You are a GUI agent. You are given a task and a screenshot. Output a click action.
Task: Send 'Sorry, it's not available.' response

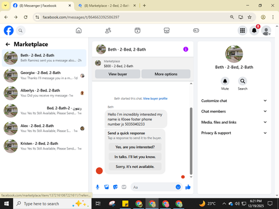pos(135,167)
